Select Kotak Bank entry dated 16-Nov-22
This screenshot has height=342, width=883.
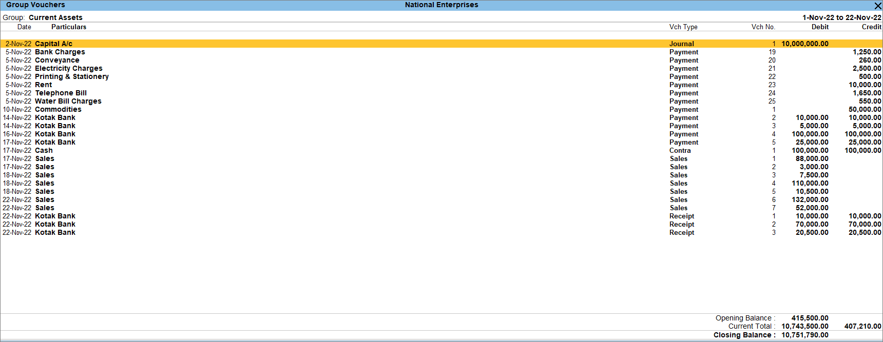tap(441, 134)
